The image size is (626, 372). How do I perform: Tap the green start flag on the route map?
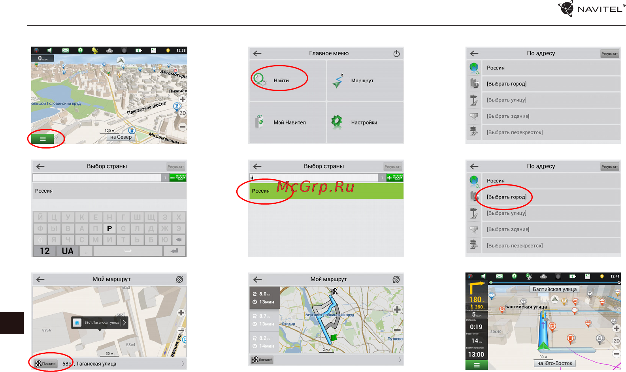pyautogui.click(x=334, y=337)
